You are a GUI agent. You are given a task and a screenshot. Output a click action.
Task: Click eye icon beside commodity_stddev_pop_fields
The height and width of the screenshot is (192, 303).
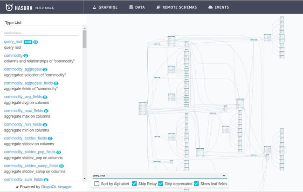coord(59,152)
